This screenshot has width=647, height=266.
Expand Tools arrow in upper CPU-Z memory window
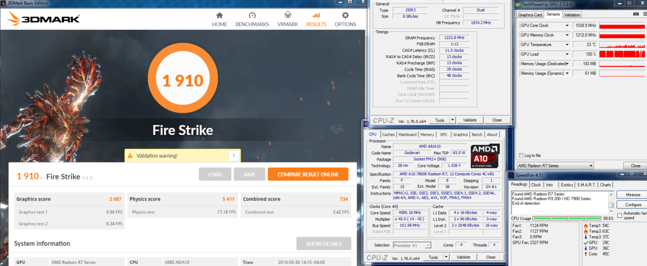click(452, 120)
